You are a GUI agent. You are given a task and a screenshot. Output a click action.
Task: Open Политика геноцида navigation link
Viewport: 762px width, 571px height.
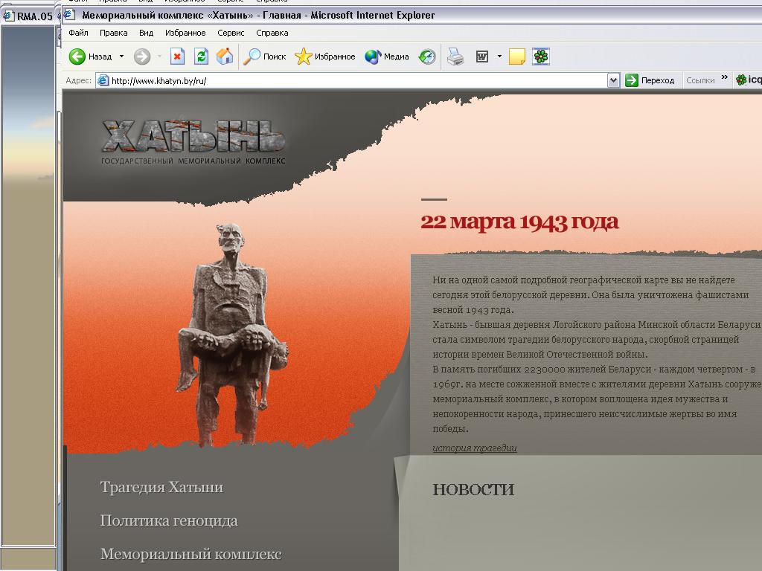pyautogui.click(x=169, y=520)
